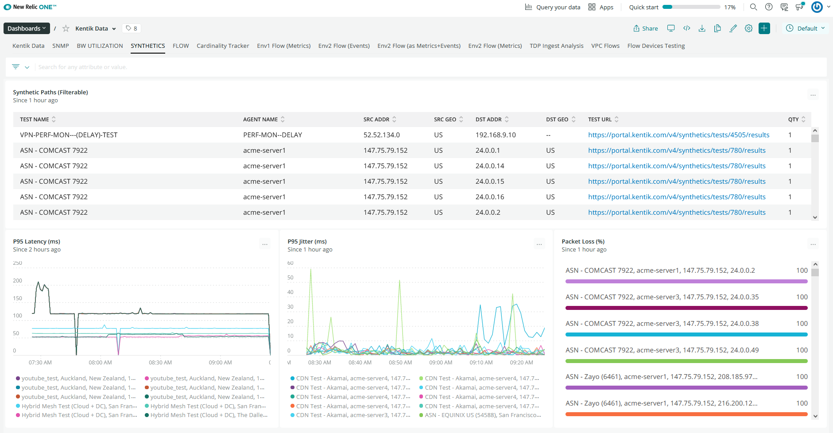
Task: Open the Dashboards dropdown
Action: [27, 28]
